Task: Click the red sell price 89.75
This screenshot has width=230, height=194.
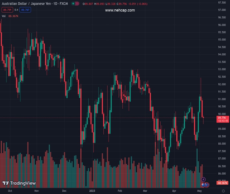Action: pos(7,10)
